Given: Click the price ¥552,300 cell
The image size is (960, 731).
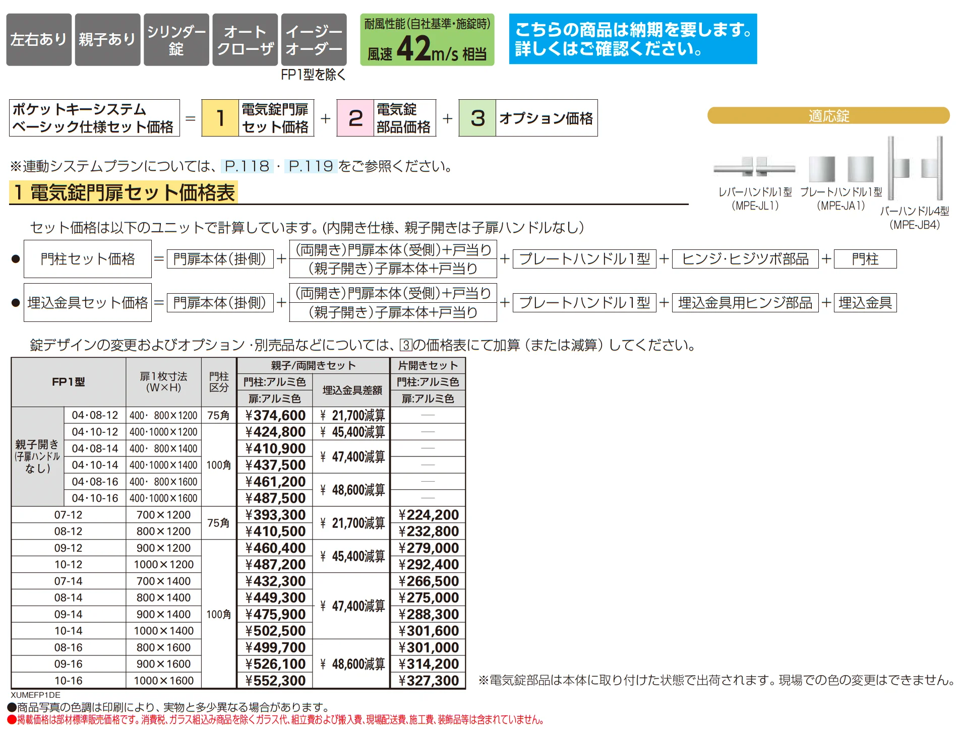Looking at the screenshot, I should click(x=275, y=681).
